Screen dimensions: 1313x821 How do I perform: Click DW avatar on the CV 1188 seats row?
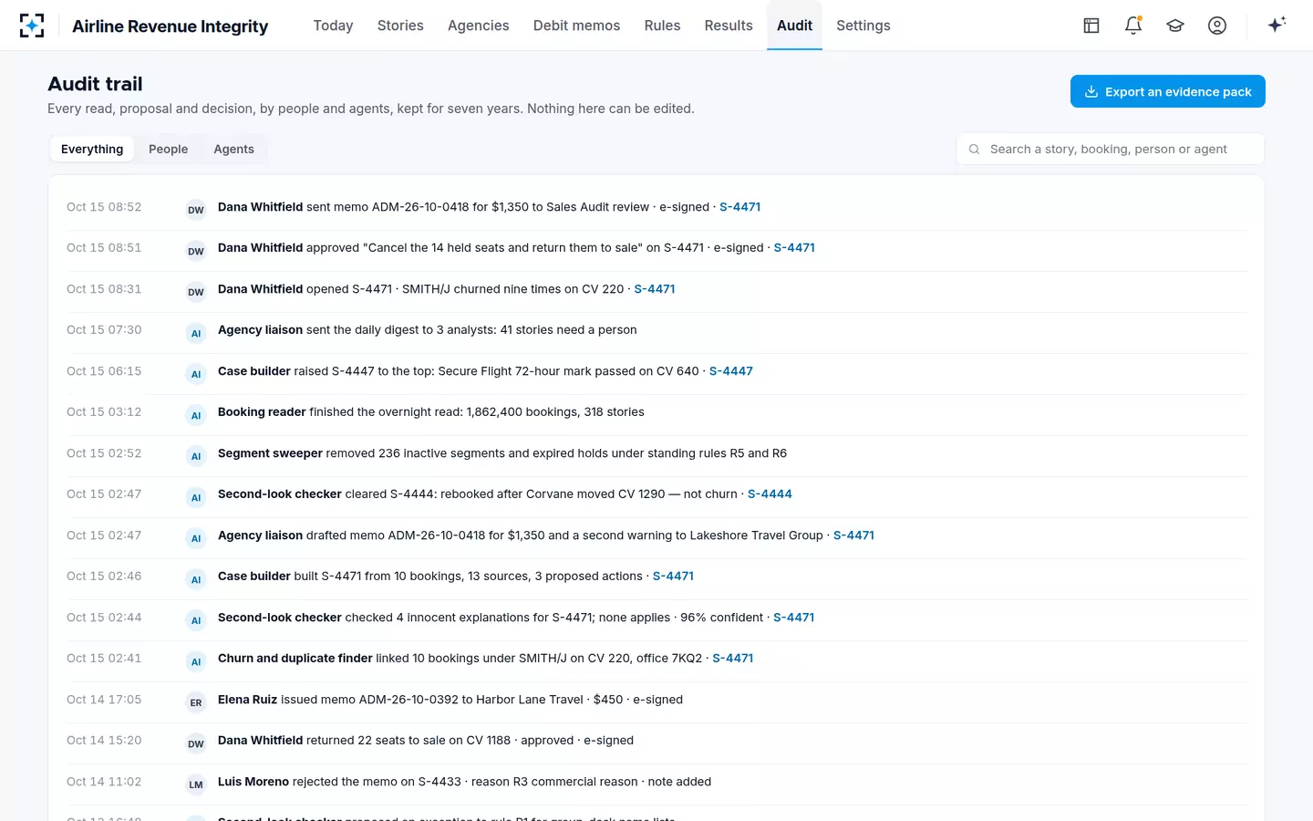coord(196,743)
